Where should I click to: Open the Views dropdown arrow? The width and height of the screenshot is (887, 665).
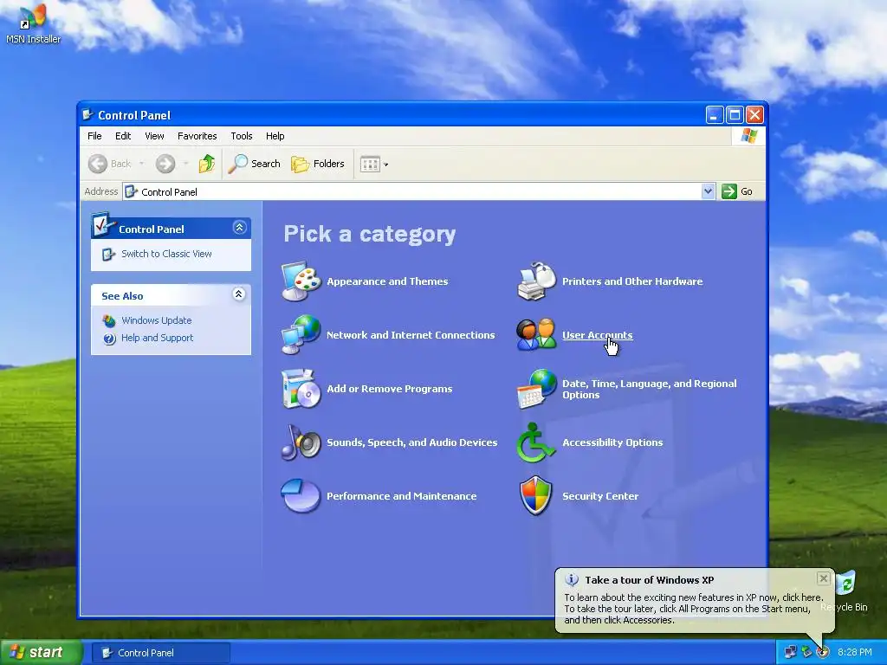[x=385, y=165]
